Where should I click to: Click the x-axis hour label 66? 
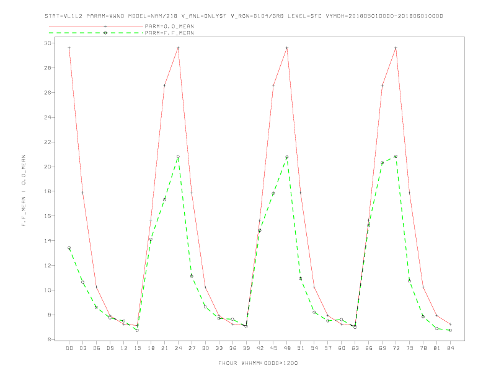(369, 348)
